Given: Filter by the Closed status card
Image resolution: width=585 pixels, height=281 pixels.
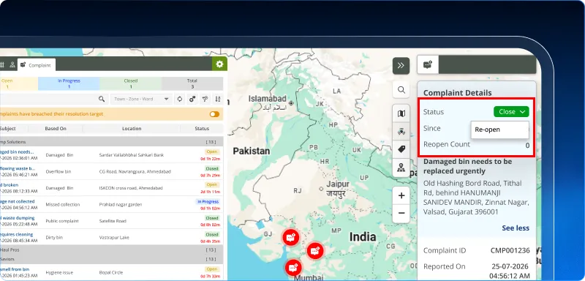Looking at the screenshot, I should click(131, 83).
